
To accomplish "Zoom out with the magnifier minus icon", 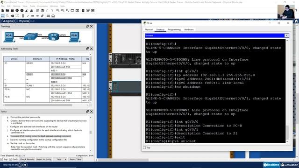I will coord(67,10).
